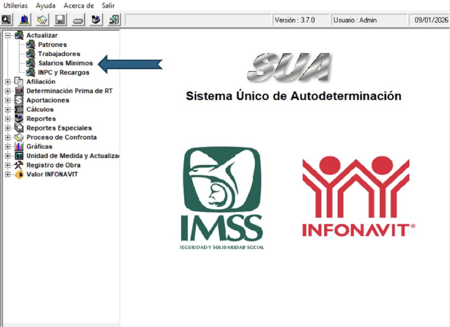This screenshot has width=450, height=327.
Task: Click the Gráficas bar chart icon
Action: click(x=19, y=146)
